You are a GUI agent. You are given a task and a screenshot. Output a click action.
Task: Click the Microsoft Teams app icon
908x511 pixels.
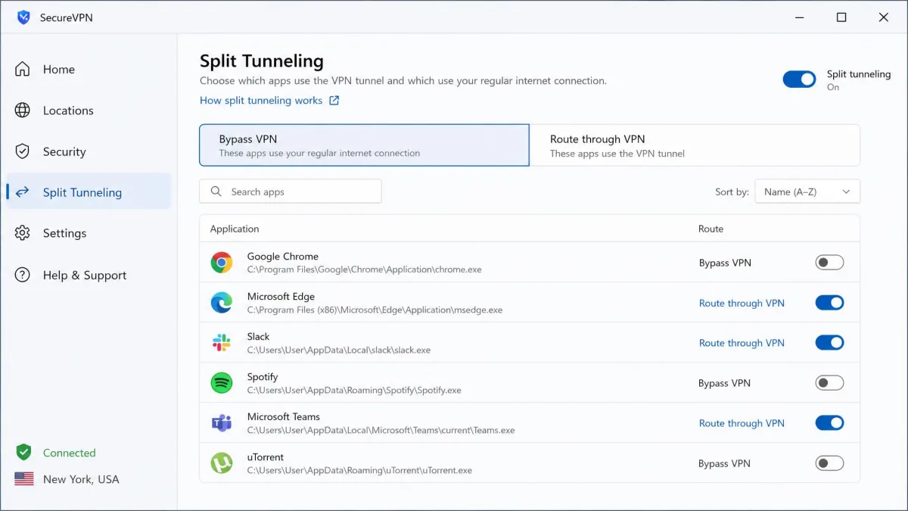[222, 423]
